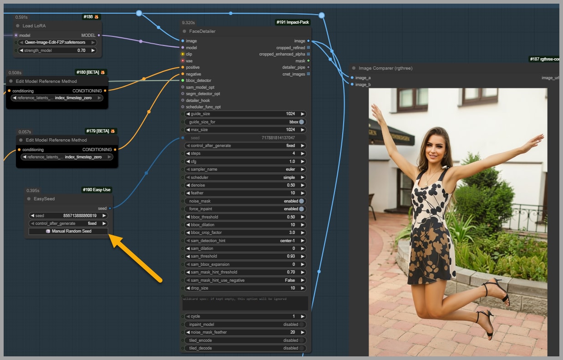Collapse the Load LoRA node title dot

18,26
